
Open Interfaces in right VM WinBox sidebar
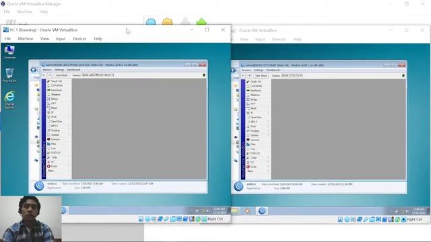[x=256, y=90]
